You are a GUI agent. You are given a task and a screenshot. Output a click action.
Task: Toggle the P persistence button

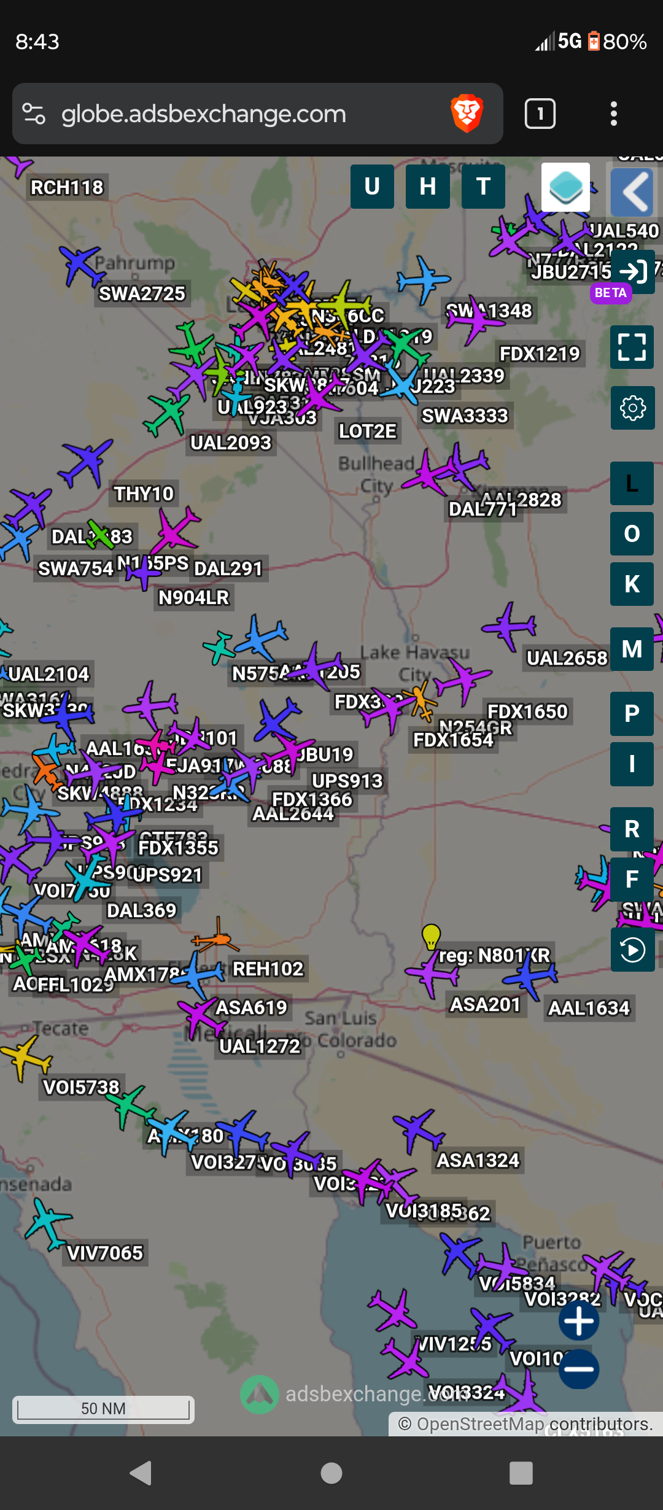(632, 714)
